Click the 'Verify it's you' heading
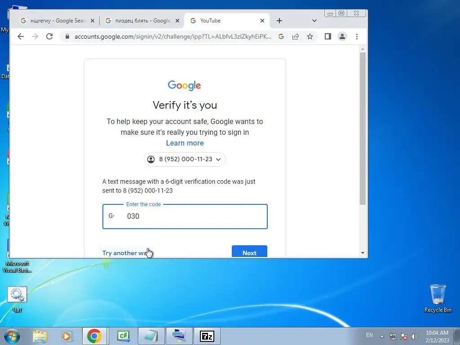The image size is (460, 345). pyautogui.click(x=185, y=105)
